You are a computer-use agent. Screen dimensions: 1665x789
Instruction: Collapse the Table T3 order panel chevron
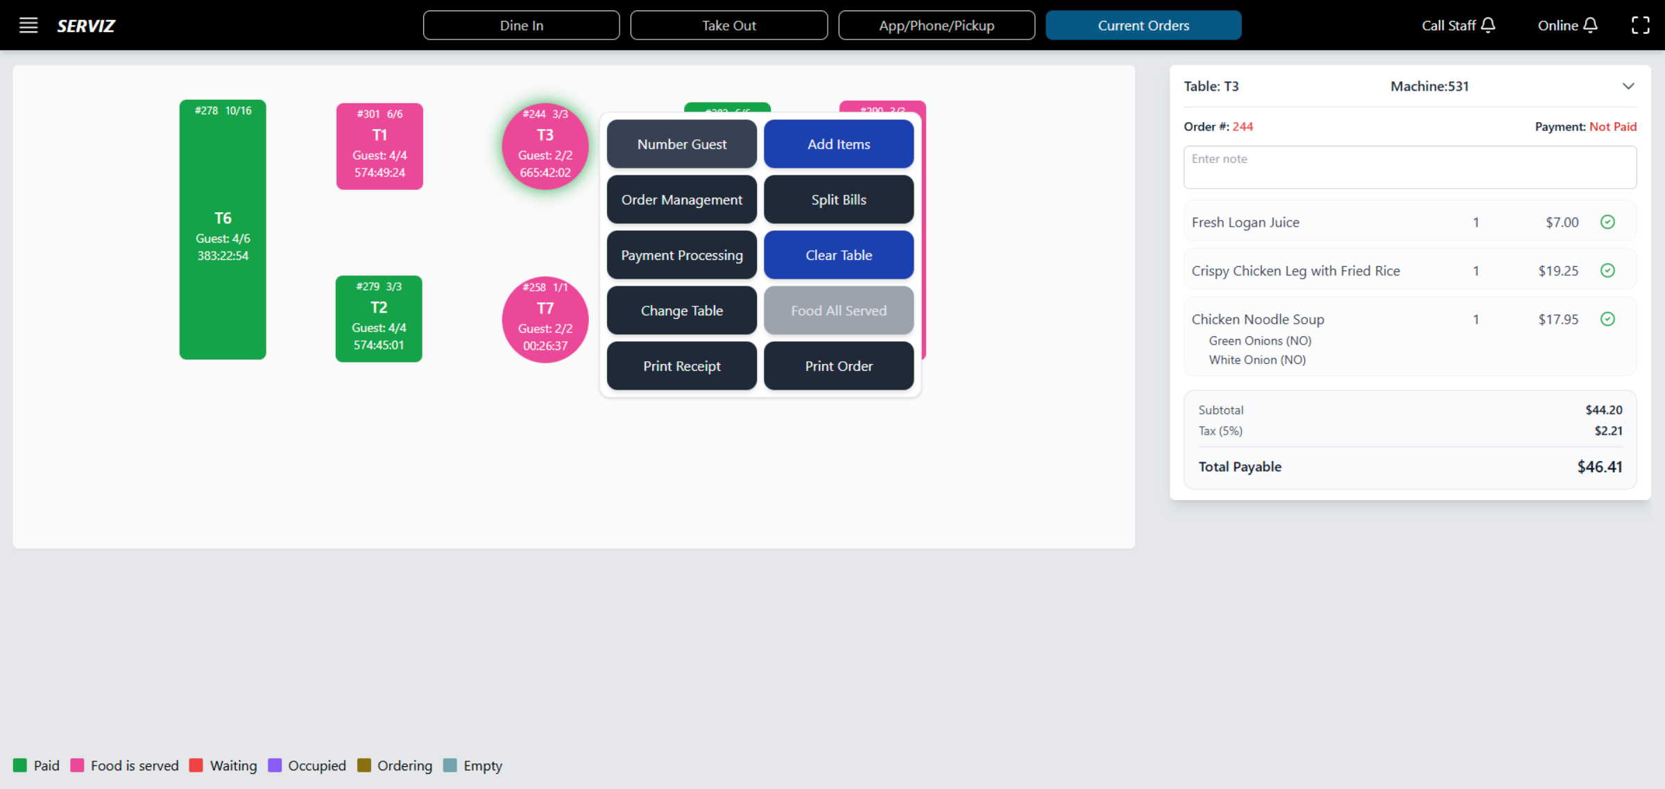click(1628, 87)
